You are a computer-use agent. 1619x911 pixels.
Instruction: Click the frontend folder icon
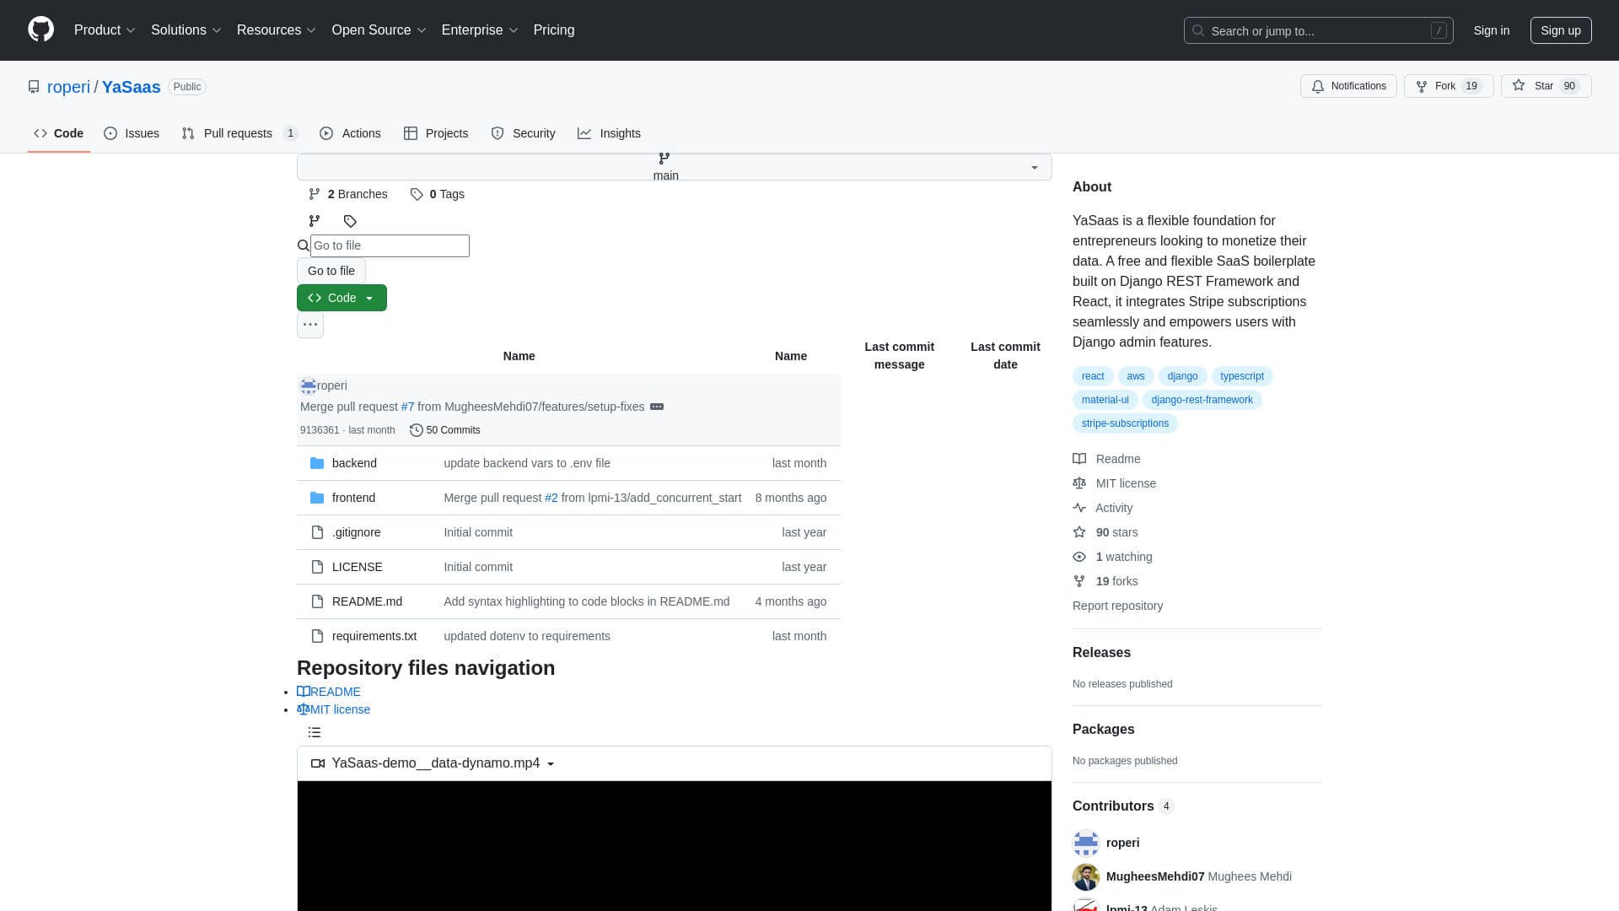click(x=317, y=498)
